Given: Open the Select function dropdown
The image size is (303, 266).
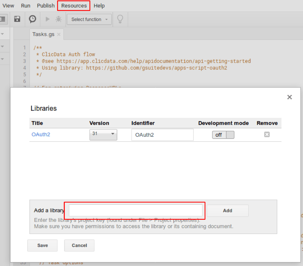Looking at the screenshot, I should point(89,19).
